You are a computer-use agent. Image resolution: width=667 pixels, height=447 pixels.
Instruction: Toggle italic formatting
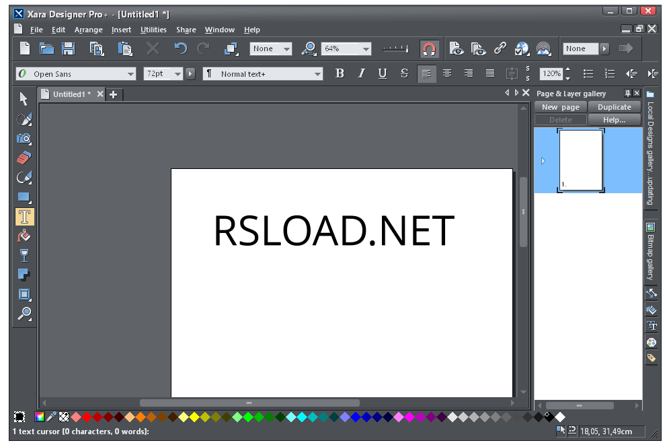click(x=361, y=73)
